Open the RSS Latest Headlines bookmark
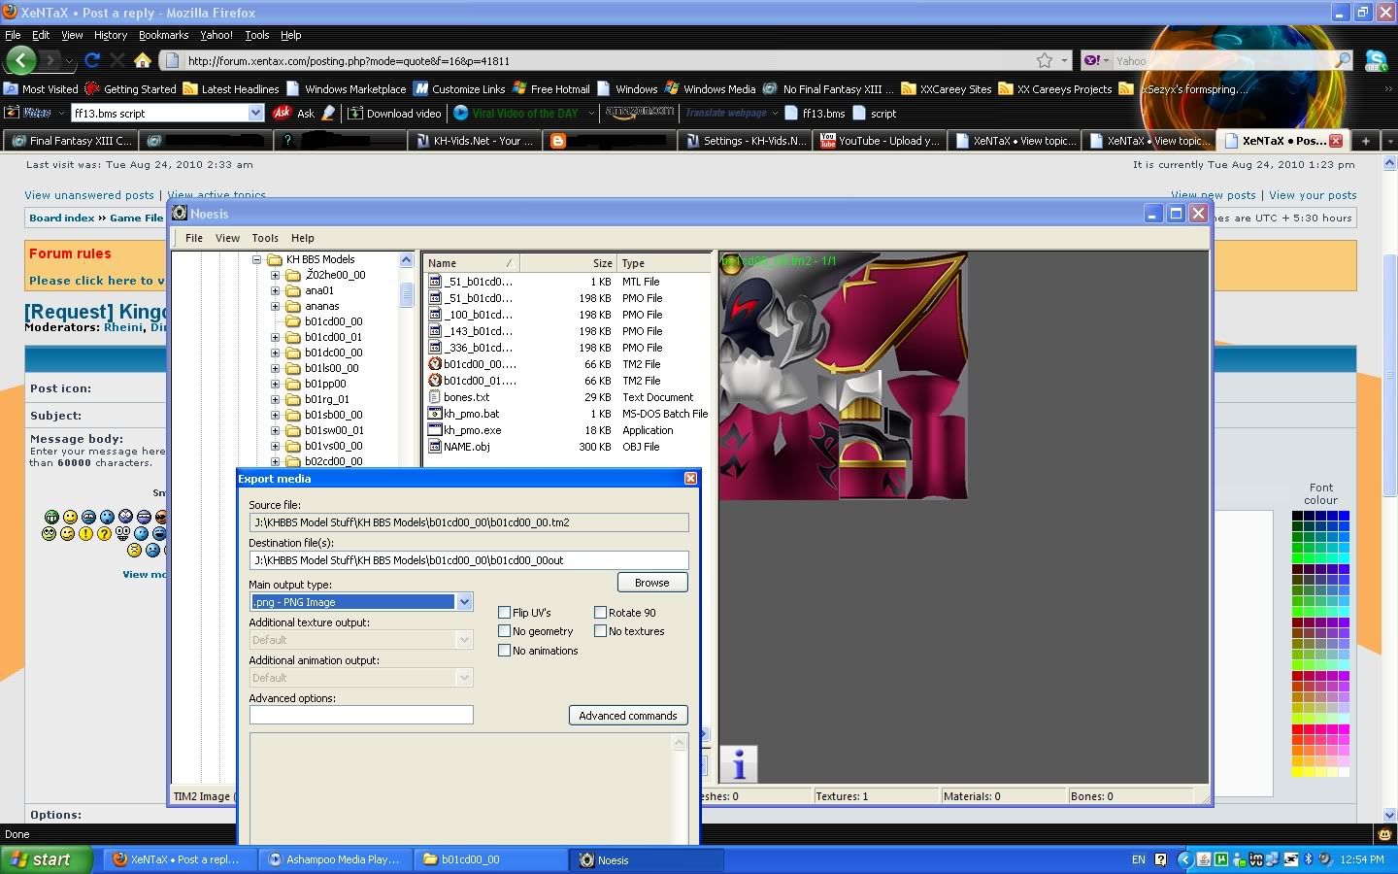Image resolution: width=1398 pixels, height=874 pixels. 231,88
